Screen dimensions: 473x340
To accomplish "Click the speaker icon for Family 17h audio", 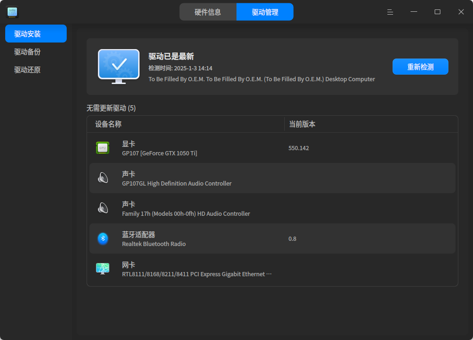I will [103, 208].
